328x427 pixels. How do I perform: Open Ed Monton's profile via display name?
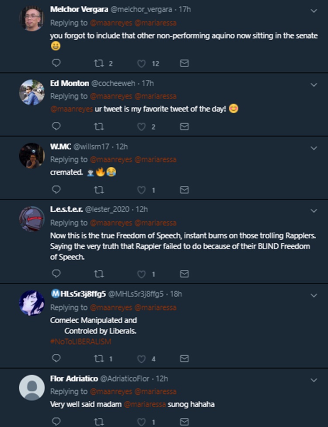pyautogui.click(x=69, y=83)
